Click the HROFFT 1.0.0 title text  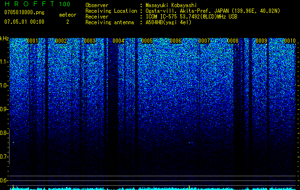[38, 4]
